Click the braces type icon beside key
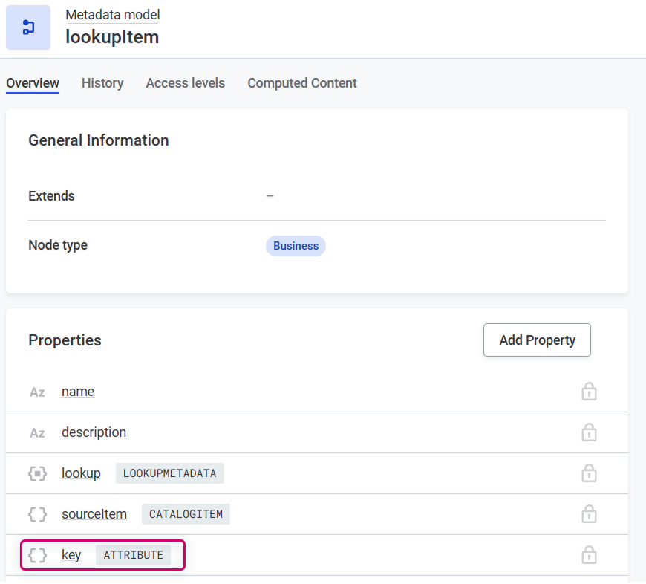The height and width of the screenshot is (584, 646). click(37, 554)
